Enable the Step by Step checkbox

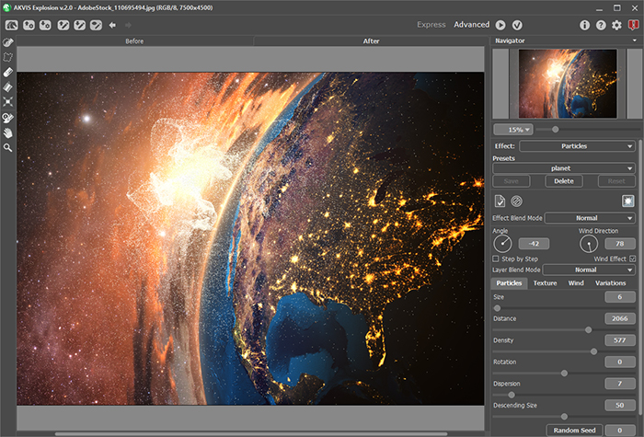pos(497,259)
